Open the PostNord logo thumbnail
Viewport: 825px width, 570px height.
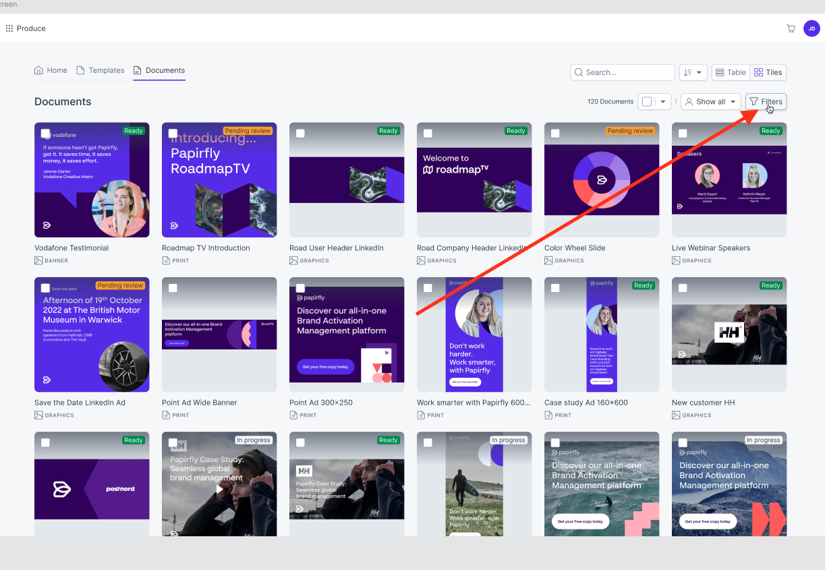click(x=92, y=484)
